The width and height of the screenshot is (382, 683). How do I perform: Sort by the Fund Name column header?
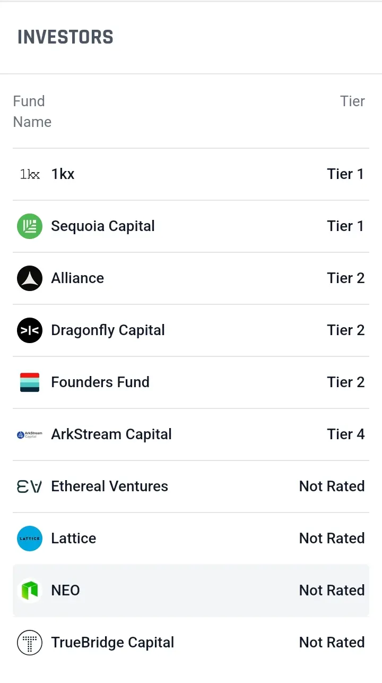pyautogui.click(x=32, y=112)
